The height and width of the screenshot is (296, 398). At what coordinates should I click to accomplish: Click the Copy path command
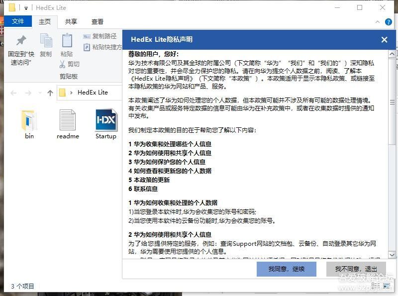pos(100,36)
